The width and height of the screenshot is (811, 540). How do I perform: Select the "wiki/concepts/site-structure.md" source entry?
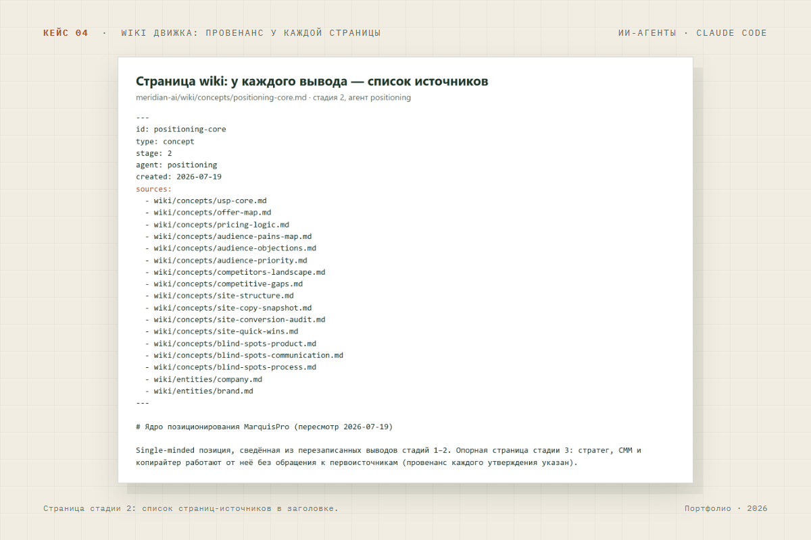click(224, 296)
